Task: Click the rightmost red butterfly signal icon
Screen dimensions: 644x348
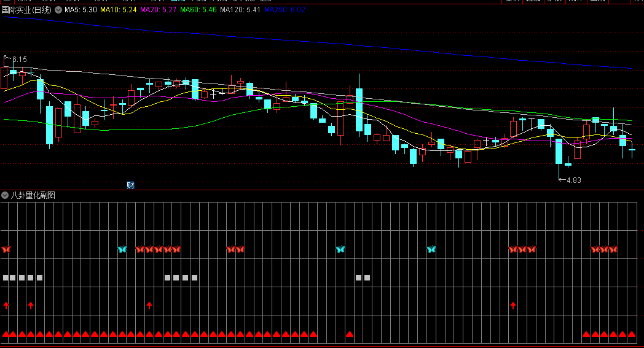Action: 613,249
